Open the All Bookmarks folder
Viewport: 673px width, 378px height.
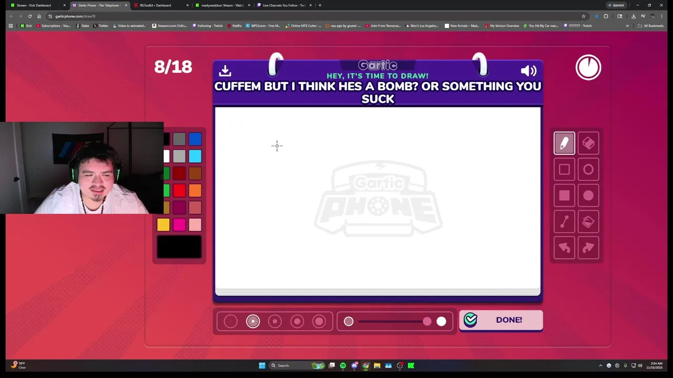coord(650,26)
